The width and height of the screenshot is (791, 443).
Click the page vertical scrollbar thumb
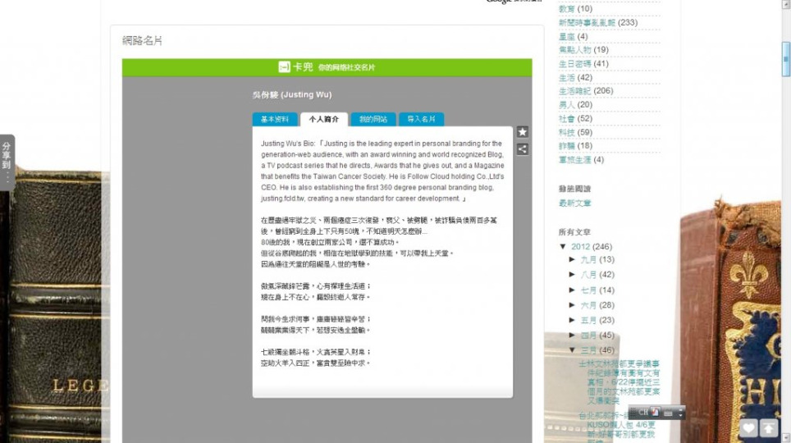785,59
